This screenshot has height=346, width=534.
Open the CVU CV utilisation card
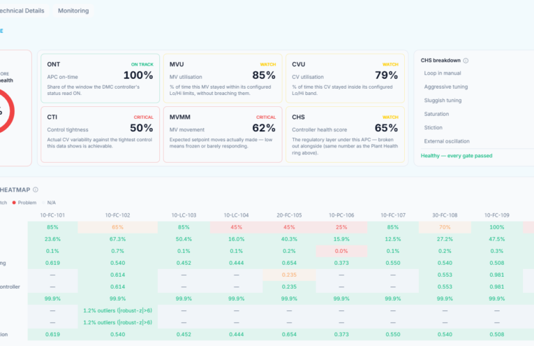click(345, 78)
